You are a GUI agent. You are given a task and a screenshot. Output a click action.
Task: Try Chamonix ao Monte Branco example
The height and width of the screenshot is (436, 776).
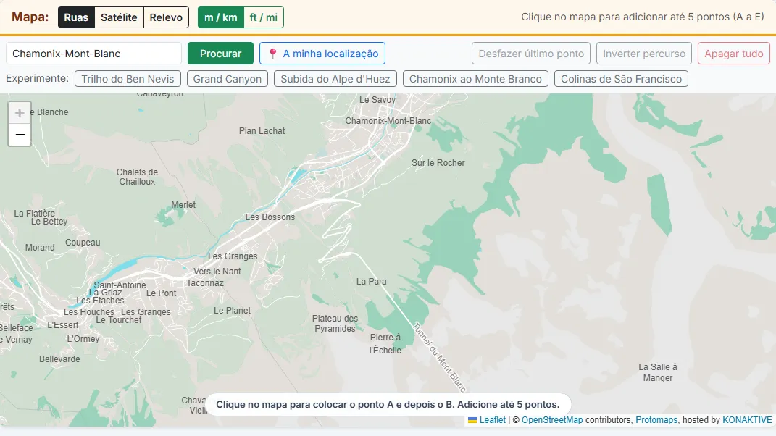(x=475, y=79)
